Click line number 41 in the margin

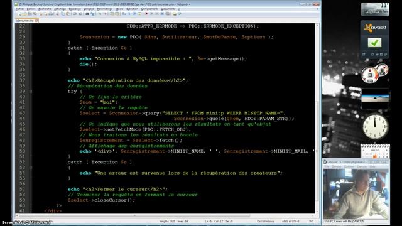tap(23, 102)
